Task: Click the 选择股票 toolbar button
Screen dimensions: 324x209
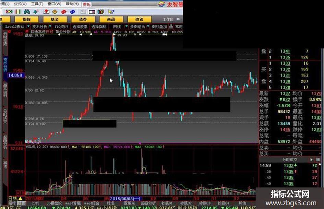Action: pyautogui.click(x=80, y=27)
